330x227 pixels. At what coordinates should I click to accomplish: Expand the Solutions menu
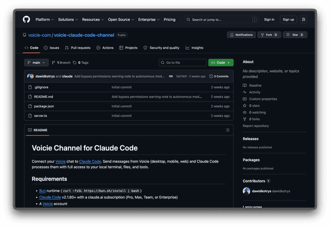pos(68,20)
